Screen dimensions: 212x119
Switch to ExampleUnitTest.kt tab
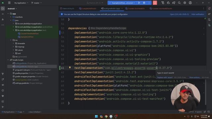pos(87,9)
